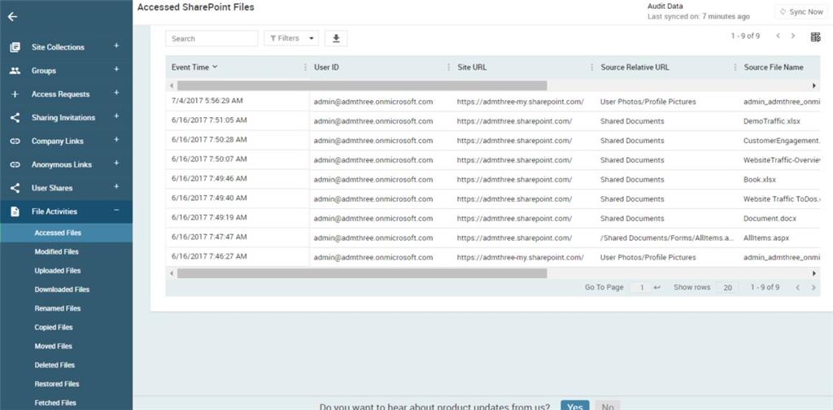Click into the Search field

pyautogui.click(x=212, y=38)
